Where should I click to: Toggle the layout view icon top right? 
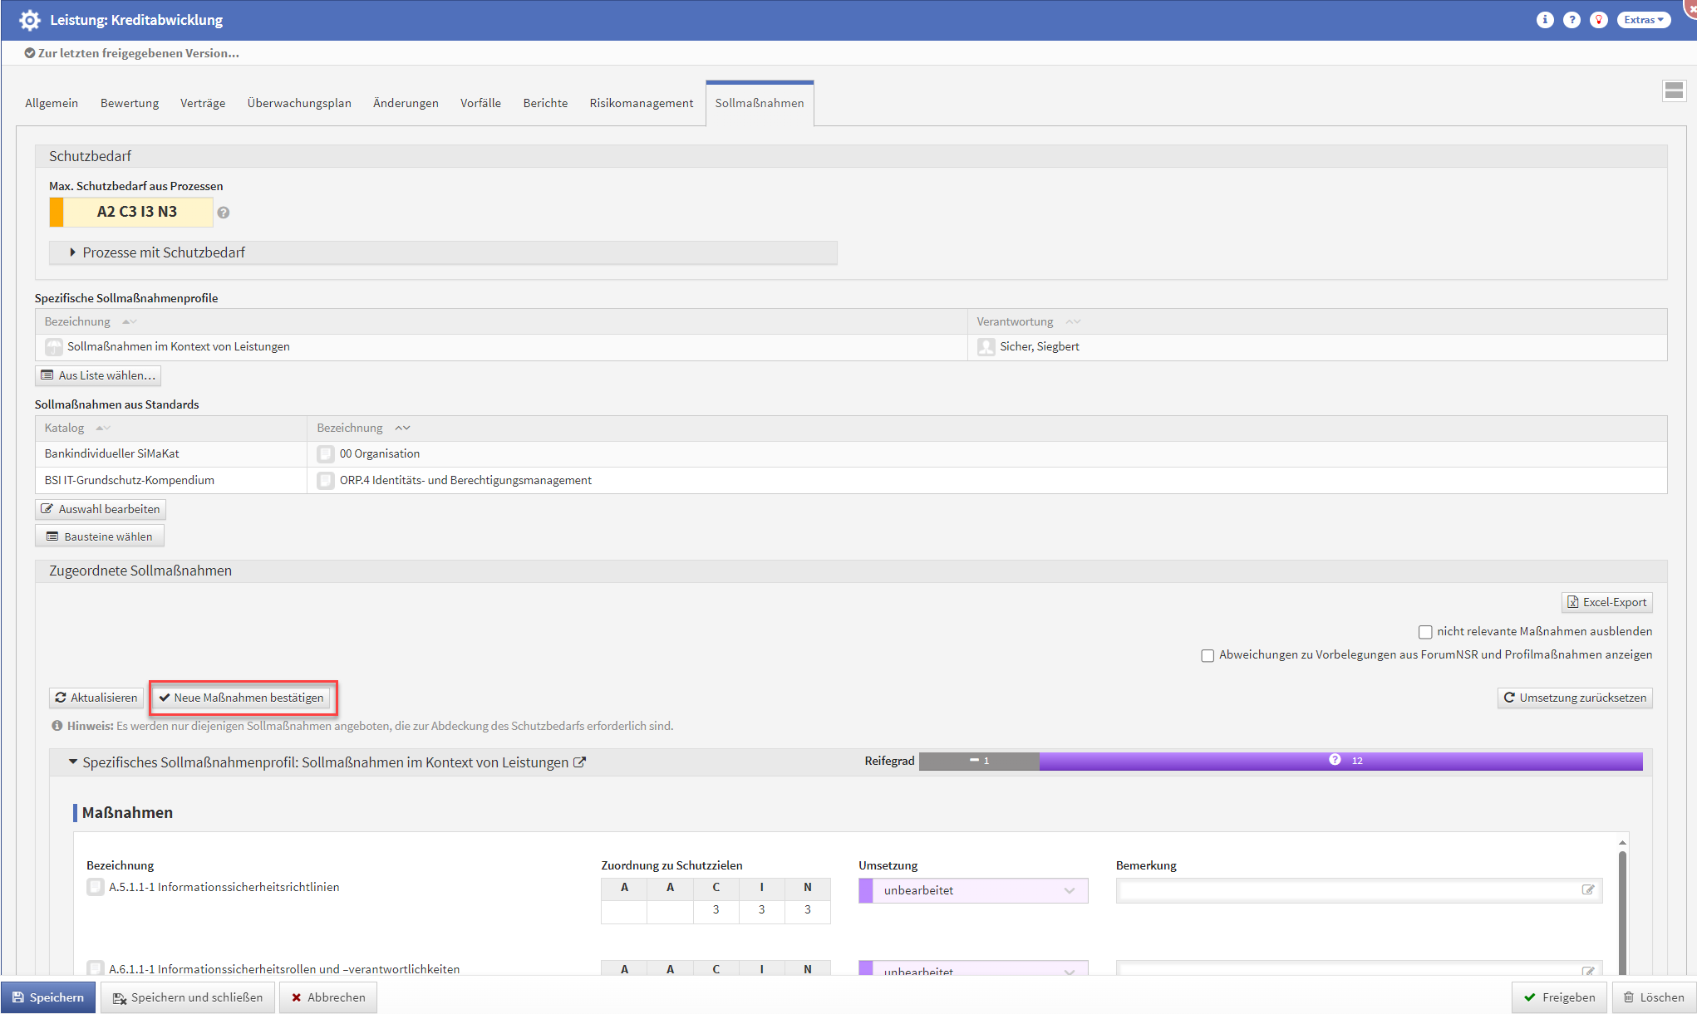(x=1674, y=91)
